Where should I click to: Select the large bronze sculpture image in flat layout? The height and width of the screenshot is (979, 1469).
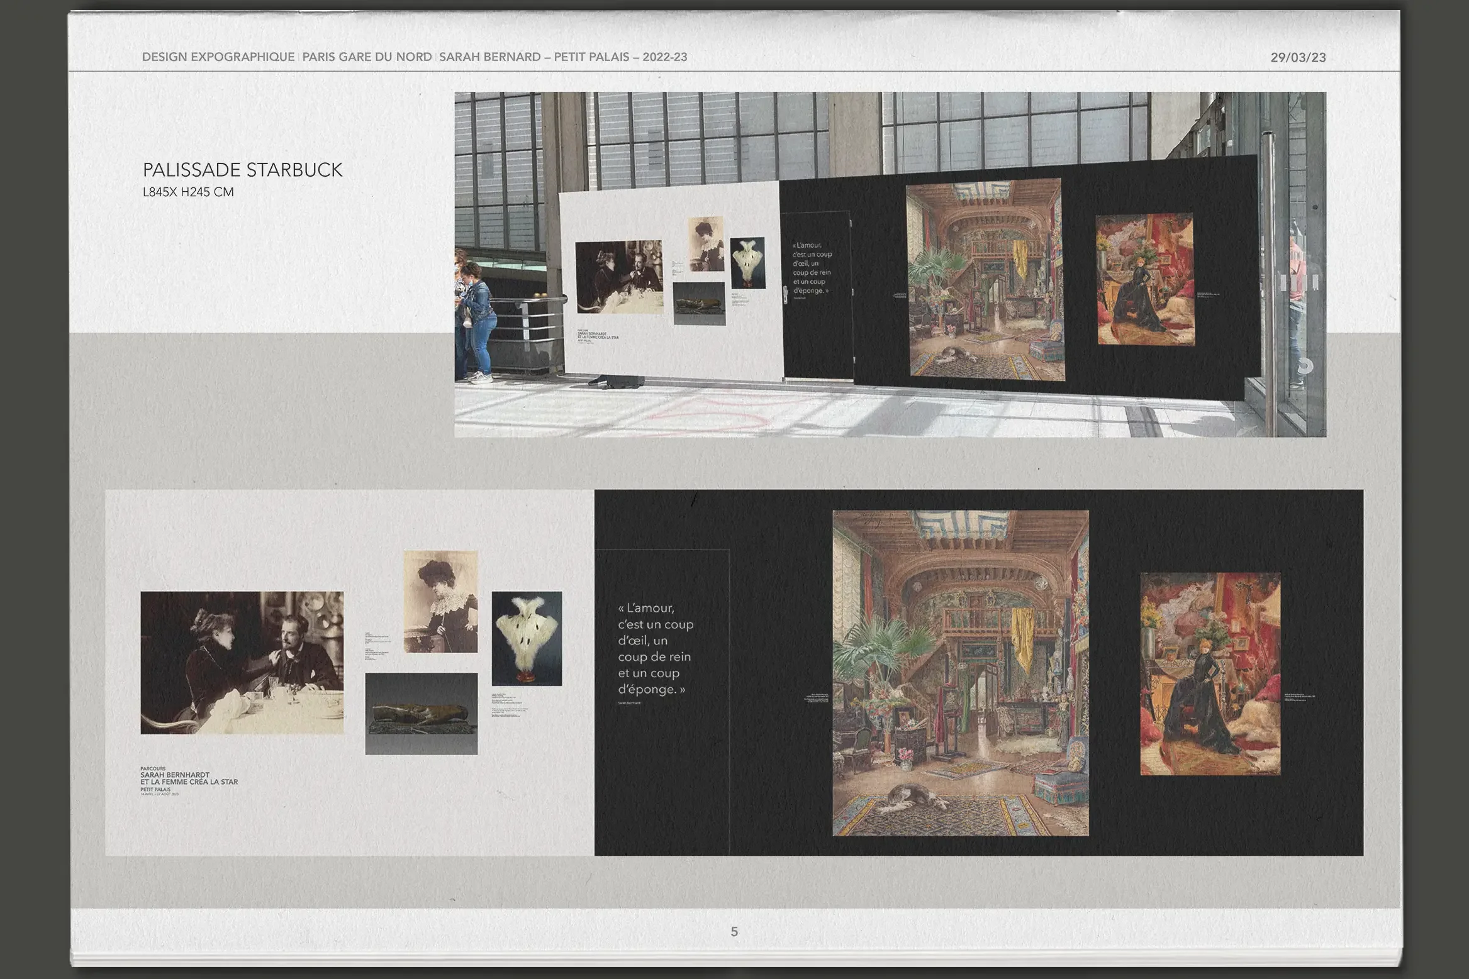(x=422, y=714)
